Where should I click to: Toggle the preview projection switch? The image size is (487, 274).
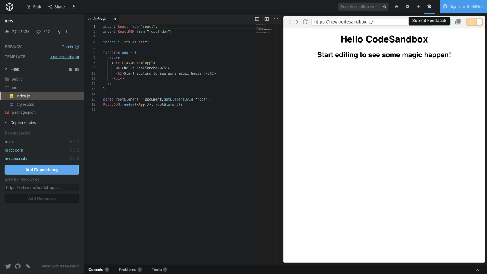[474, 22]
